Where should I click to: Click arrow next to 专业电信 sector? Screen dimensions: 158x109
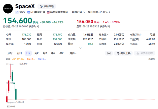110,12
